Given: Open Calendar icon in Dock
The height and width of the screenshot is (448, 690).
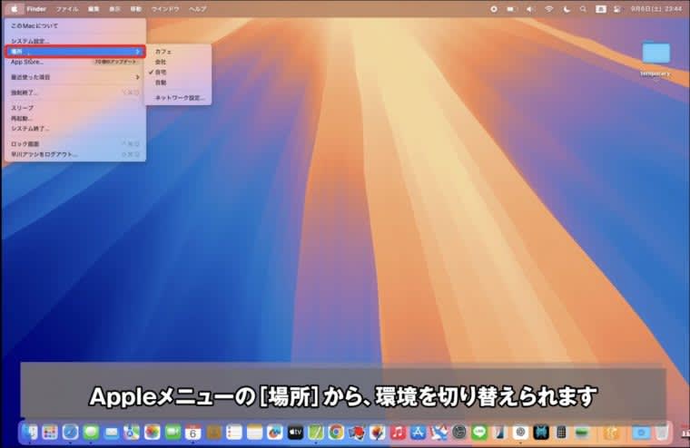Looking at the screenshot, I should coord(193,433).
